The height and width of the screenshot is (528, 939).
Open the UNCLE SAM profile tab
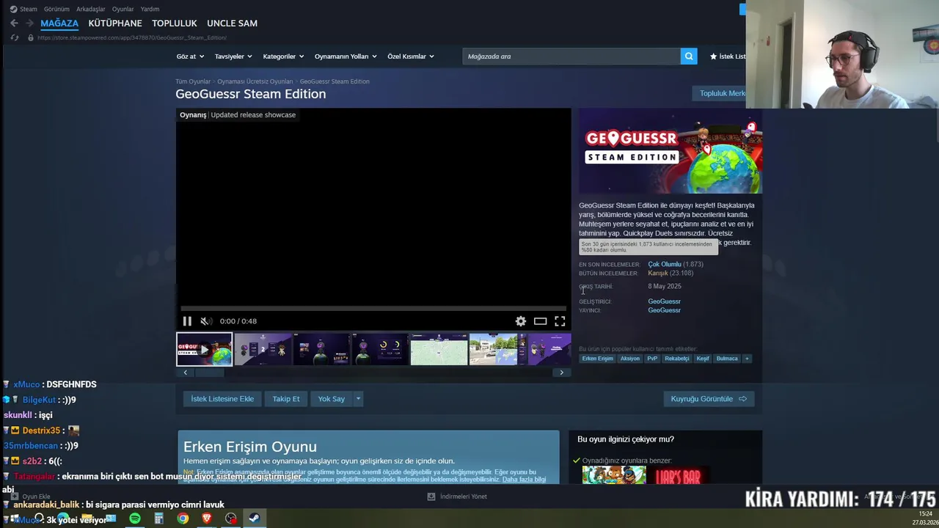click(232, 23)
